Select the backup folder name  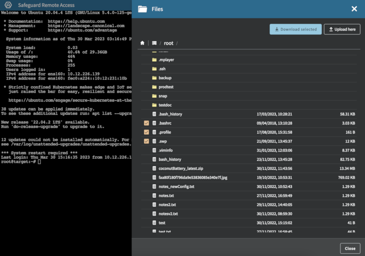pos(165,78)
